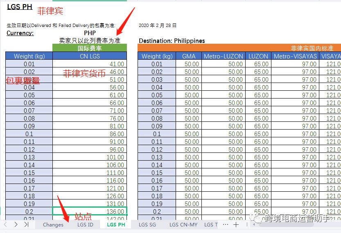Click the orange 菲律宾国内标准 header
The width and height of the screenshot is (341, 233).
pos(239,48)
